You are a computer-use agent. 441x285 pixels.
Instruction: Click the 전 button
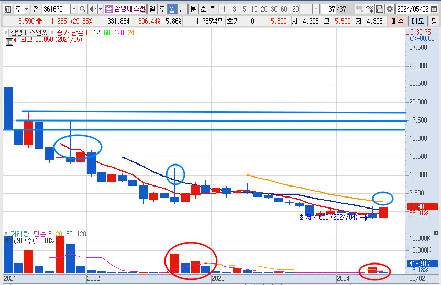click(x=36, y=9)
